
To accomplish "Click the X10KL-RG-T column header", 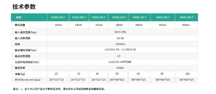I will (x=58, y=17).
